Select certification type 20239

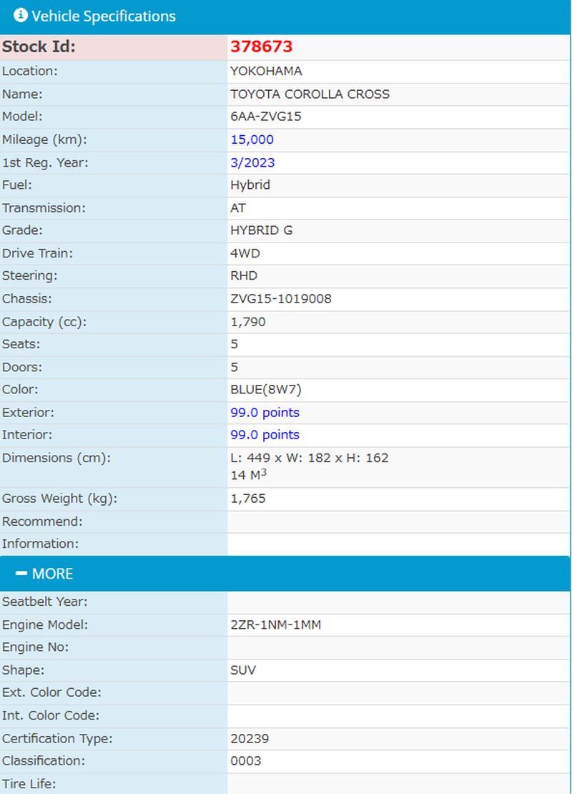pos(250,739)
